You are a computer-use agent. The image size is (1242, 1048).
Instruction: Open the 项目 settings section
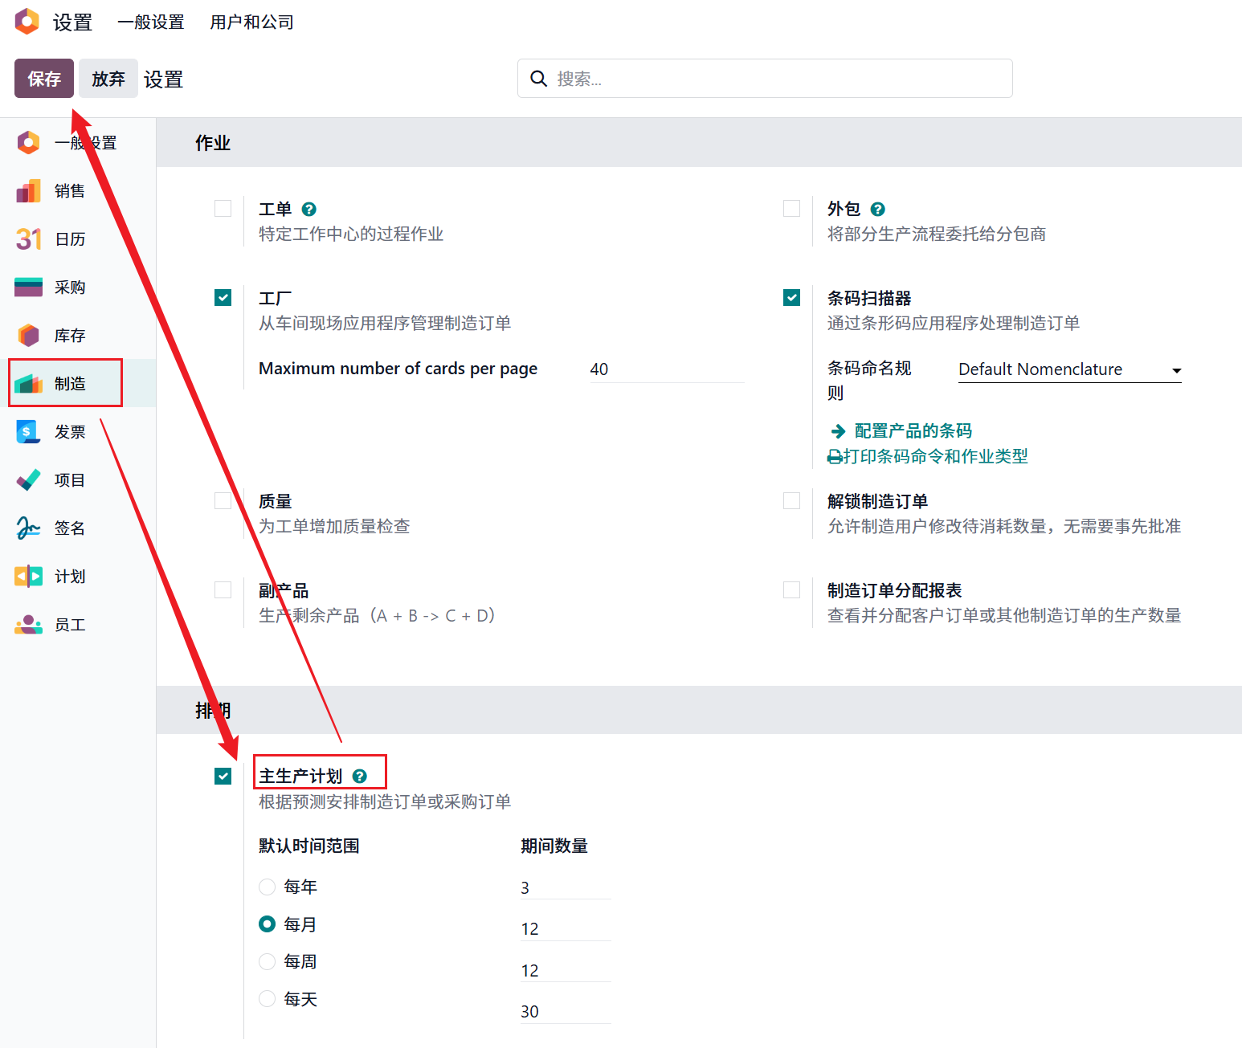click(x=69, y=479)
